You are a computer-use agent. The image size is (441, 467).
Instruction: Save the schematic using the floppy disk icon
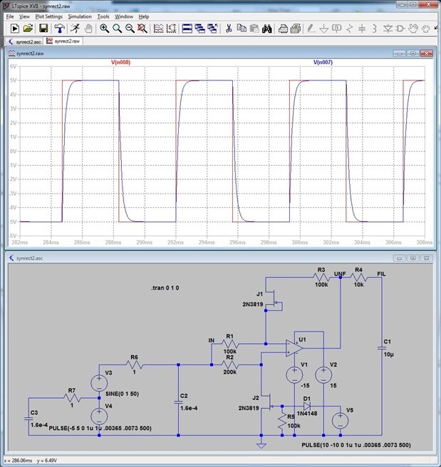(x=43, y=28)
